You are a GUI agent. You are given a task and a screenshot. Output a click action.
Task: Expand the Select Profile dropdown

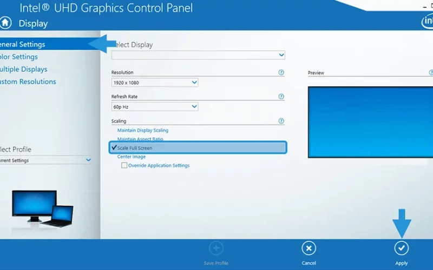pyautogui.click(x=45, y=160)
